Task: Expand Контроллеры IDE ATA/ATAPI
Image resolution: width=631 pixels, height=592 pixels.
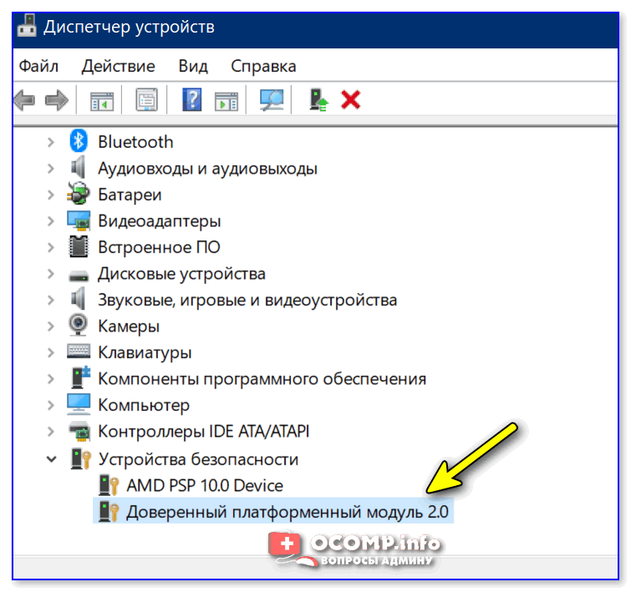Action: pos(51,432)
